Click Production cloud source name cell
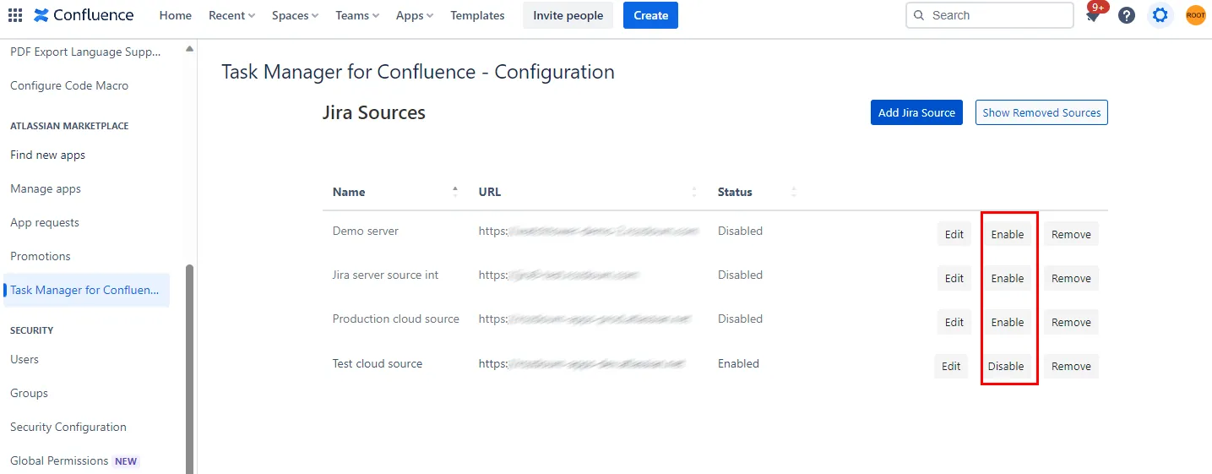The image size is (1212, 474). coord(396,319)
